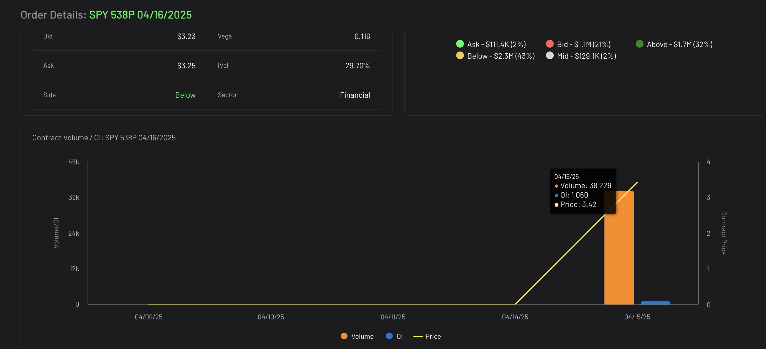Click the Vega row label
The width and height of the screenshot is (766, 349).
coord(224,36)
